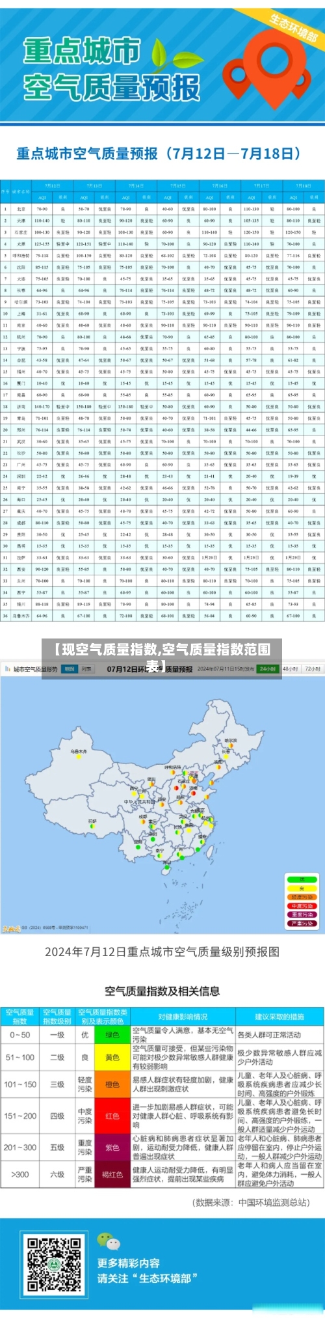Image resolution: width=325 pixels, height=1318 pixels.
Task: Click the 建议采取的措施 column header
Action: [x=279, y=1017]
